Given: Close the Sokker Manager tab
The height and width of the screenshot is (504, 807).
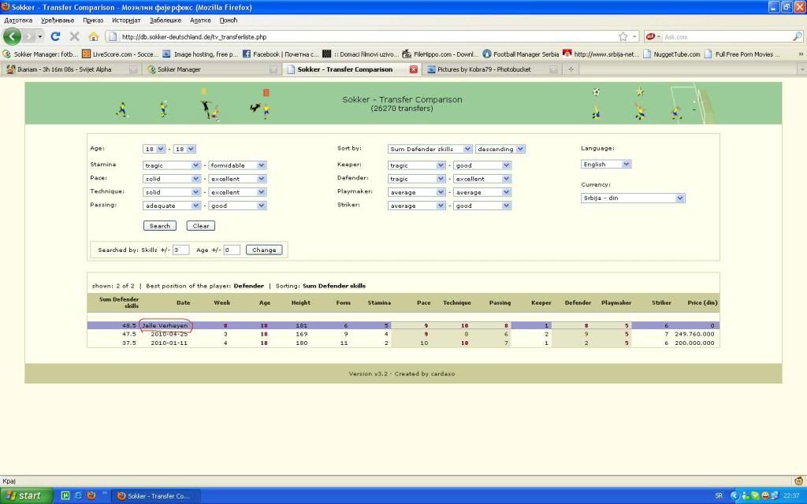Looking at the screenshot, I should coord(273,69).
